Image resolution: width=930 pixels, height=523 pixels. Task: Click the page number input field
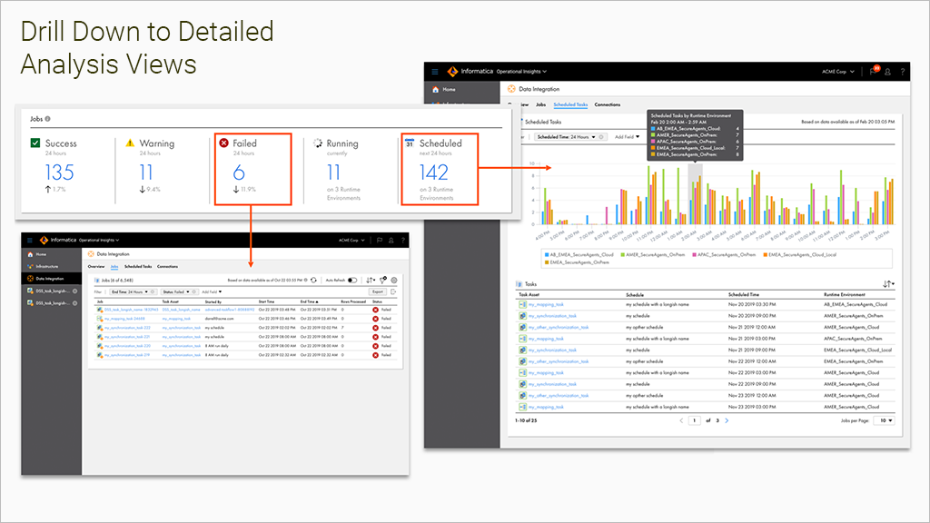coord(695,420)
